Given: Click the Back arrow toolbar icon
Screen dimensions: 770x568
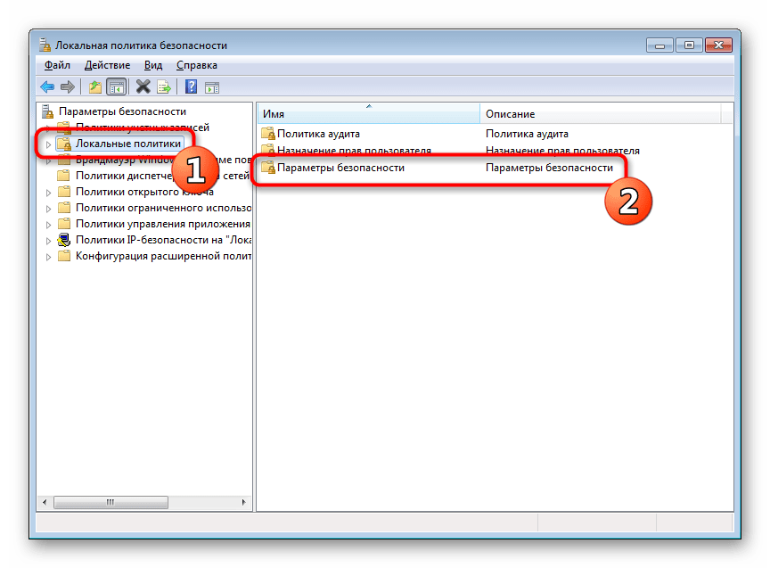Looking at the screenshot, I should 47,86.
